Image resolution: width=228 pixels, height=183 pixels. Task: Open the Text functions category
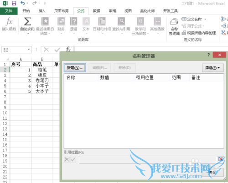click(x=86, y=25)
